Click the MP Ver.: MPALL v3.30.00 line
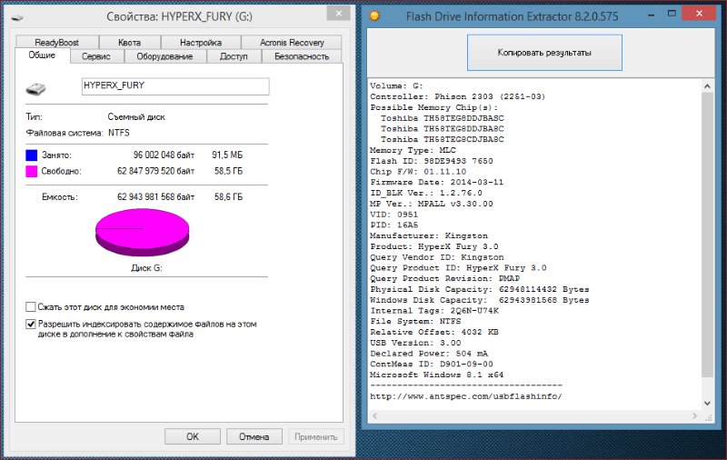The width and height of the screenshot is (727, 460). click(431, 204)
